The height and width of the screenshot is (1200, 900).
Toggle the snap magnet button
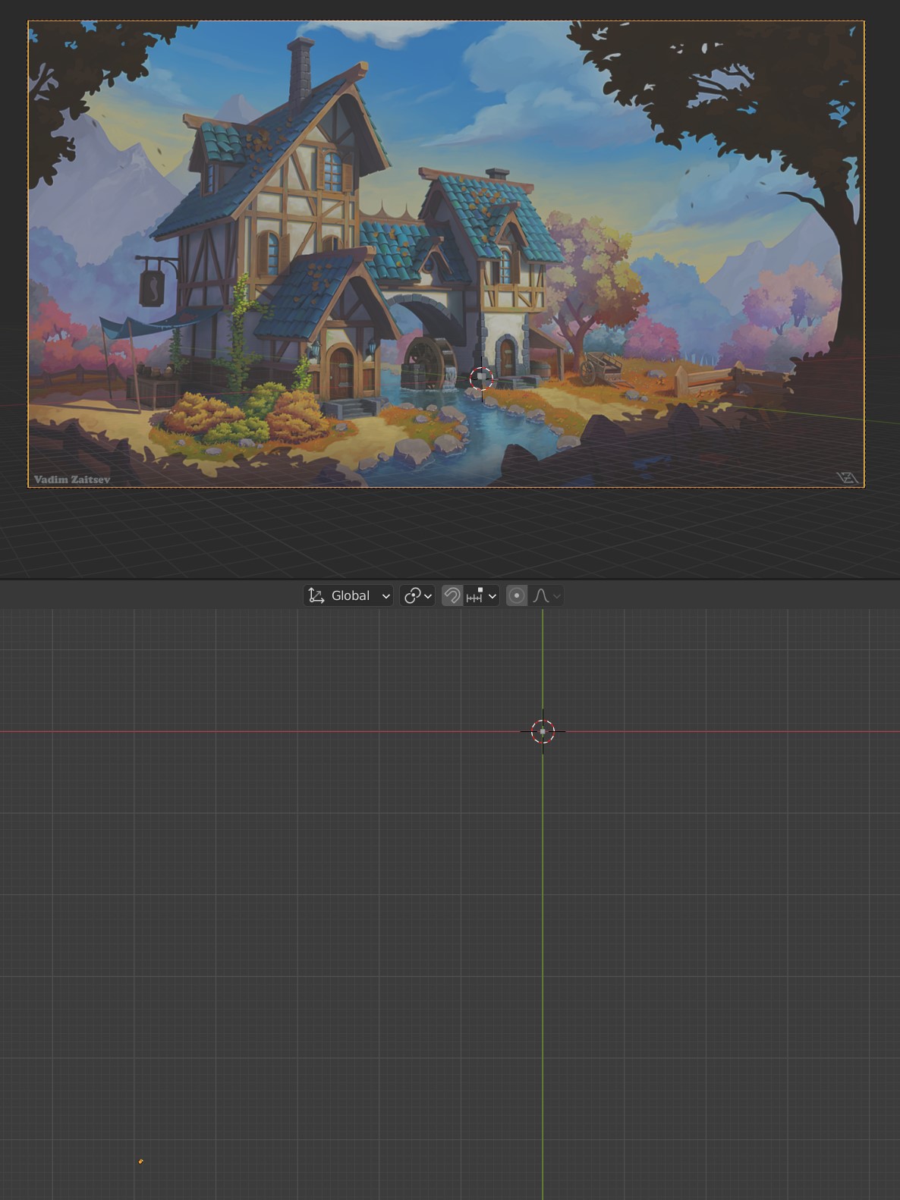coord(452,595)
